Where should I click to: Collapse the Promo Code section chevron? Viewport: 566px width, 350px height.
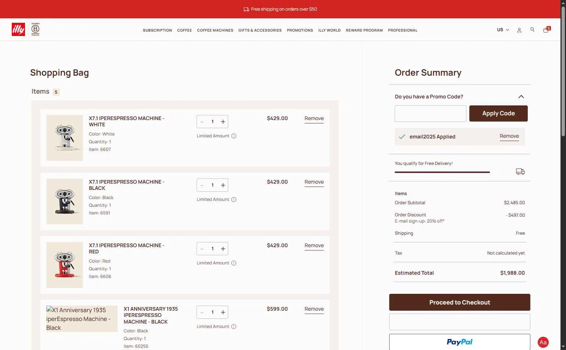click(x=521, y=97)
